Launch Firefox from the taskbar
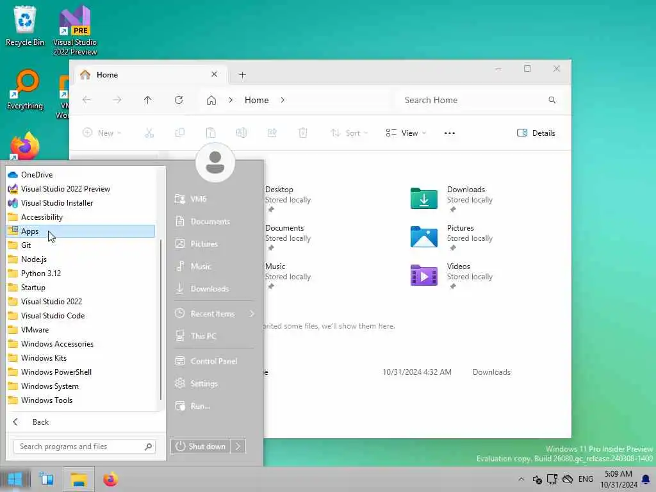The height and width of the screenshot is (492, 656). point(110,479)
